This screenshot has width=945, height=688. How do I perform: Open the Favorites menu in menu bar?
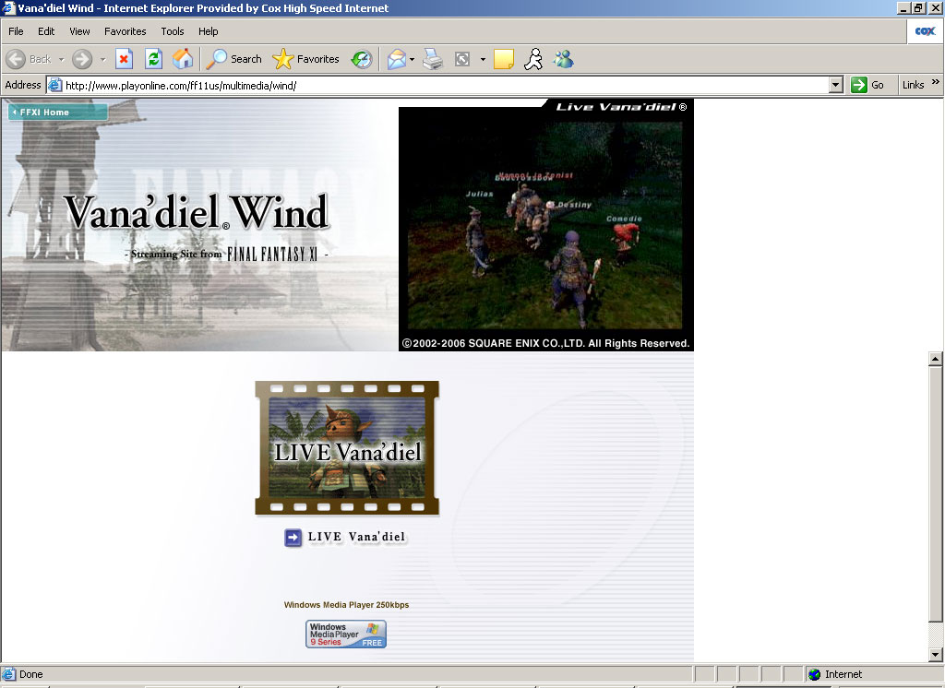125,31
